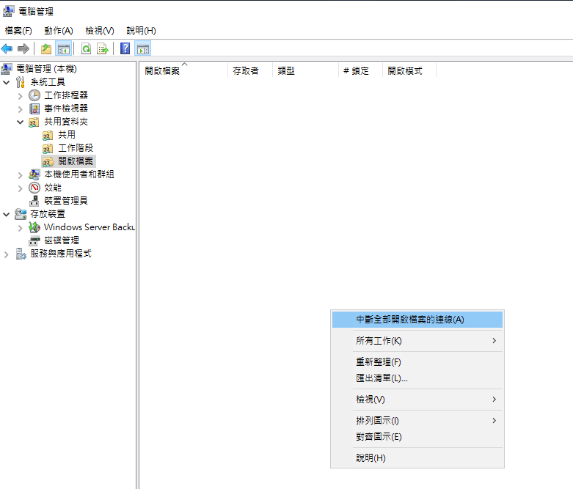The height and width of the screenshot is (489, 573).
Task: Choose 說明(H) in context menu
Action: pyautogui.click(x=417, y=458)
